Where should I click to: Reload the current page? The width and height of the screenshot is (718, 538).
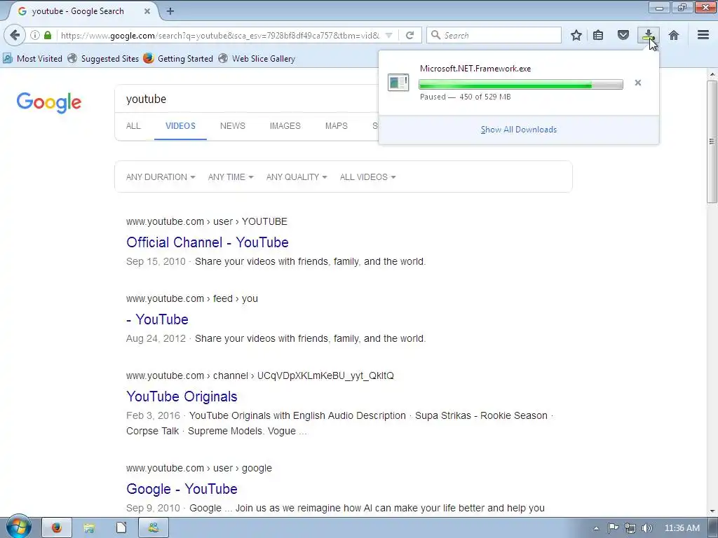[x=409, y=35]
